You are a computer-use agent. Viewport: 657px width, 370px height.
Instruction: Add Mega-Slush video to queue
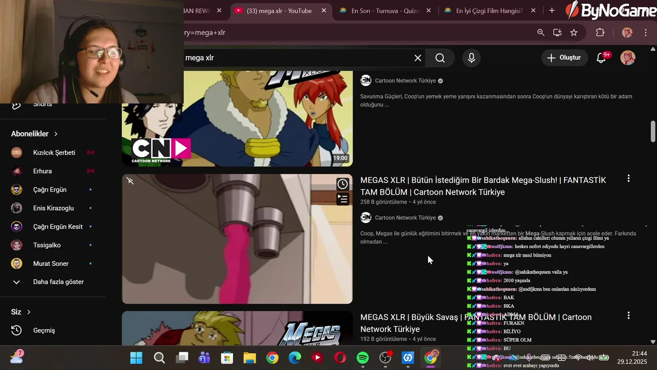pyautogui.click(x=342, y=199)
